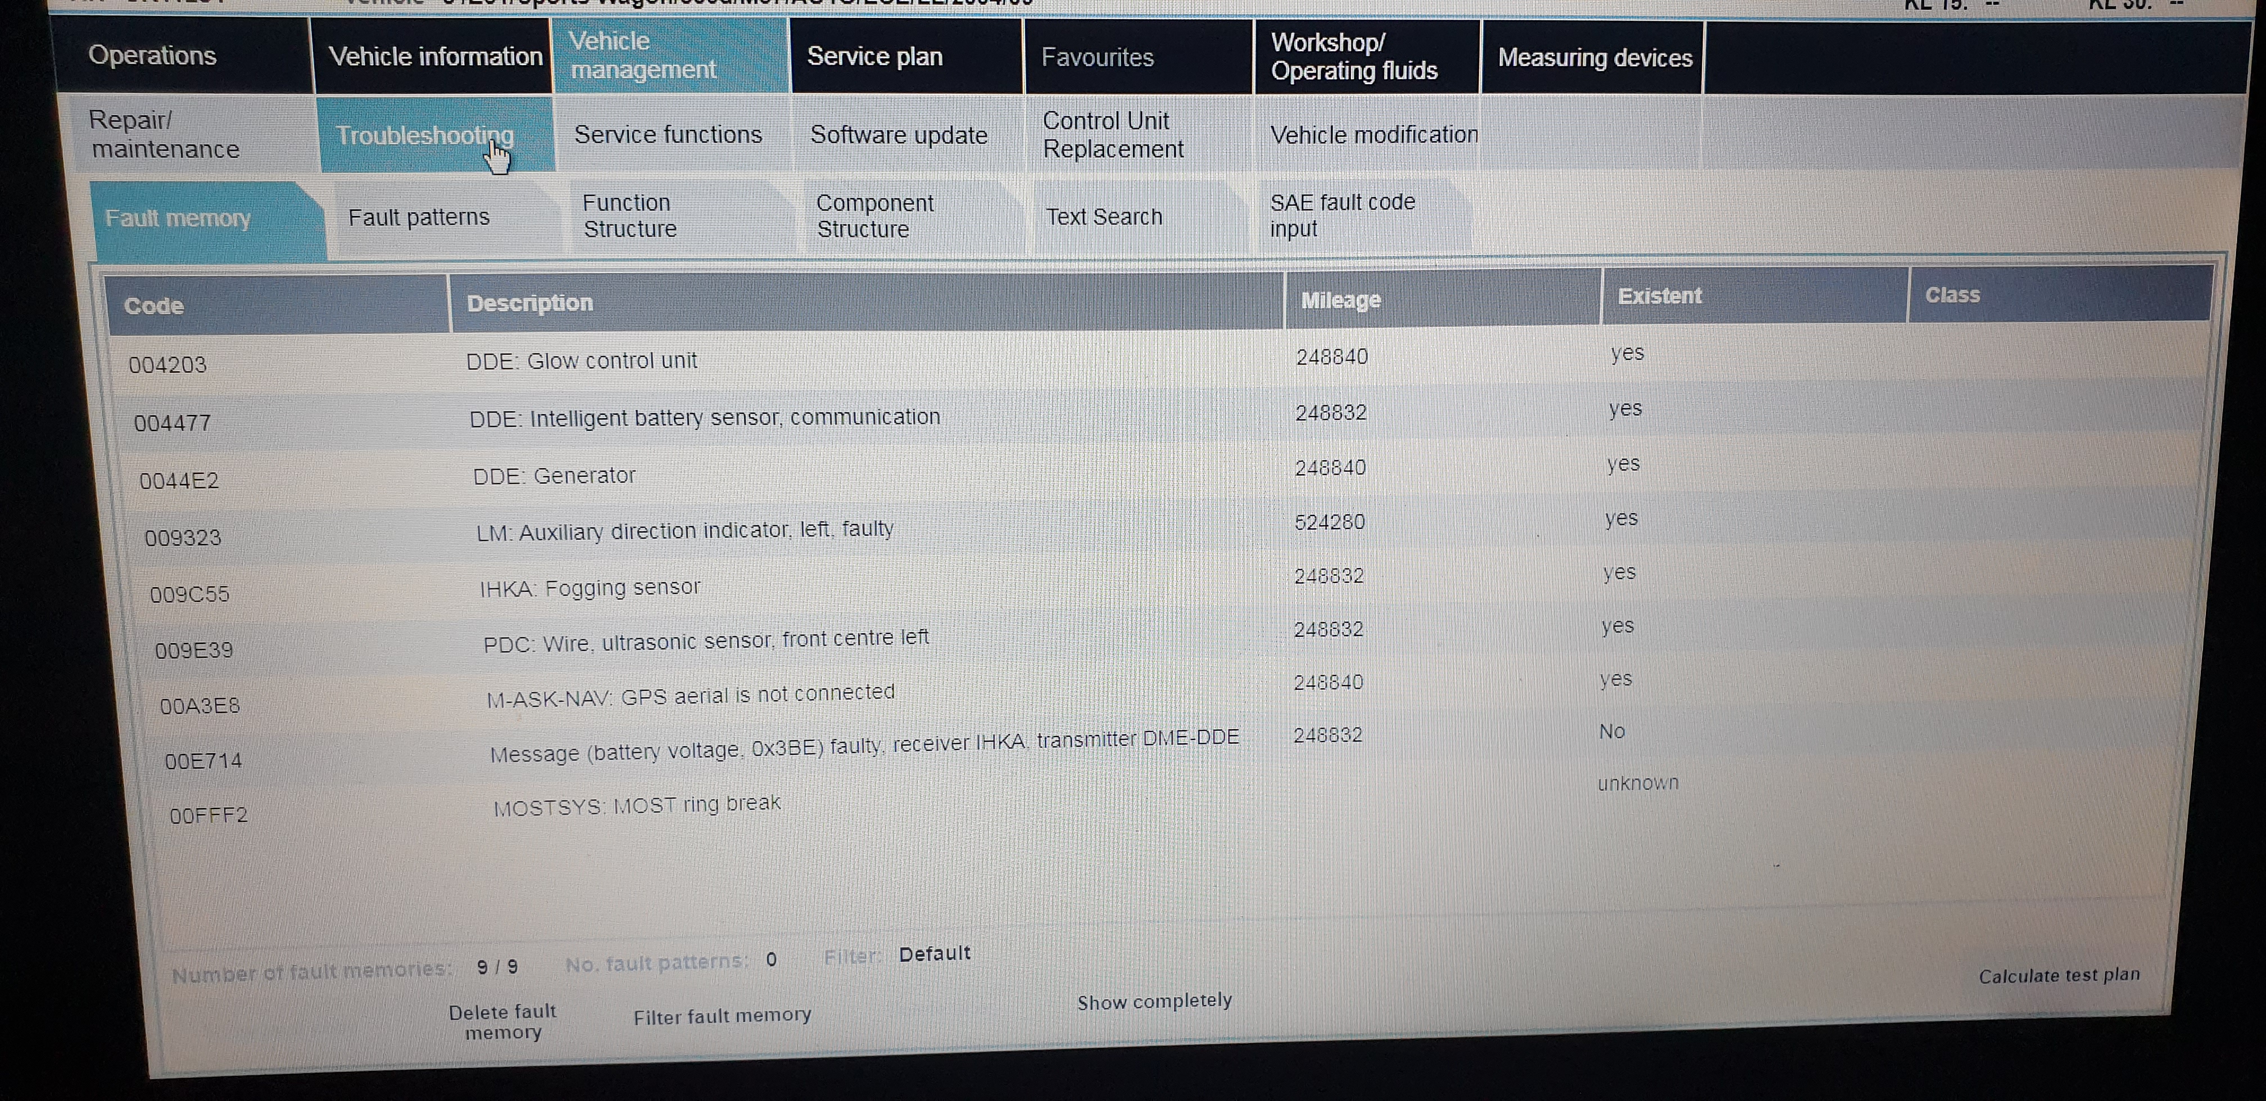Open Service functions submenu
2266x1101 pixels.
click(x=668, y=135)
